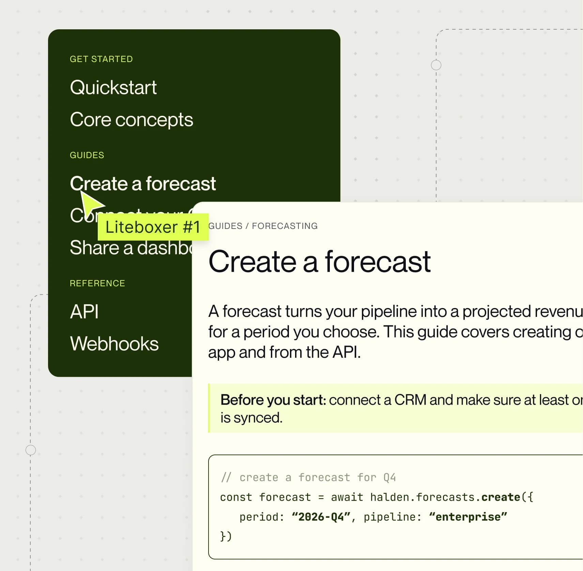Click the REFERENCE section label
The image size is (583, 571).
pyautogui.click(x=97, y=283)
